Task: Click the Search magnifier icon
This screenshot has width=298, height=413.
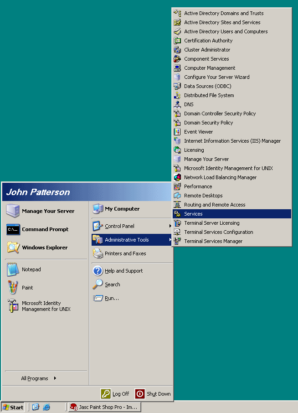Action: pos(98,284)
